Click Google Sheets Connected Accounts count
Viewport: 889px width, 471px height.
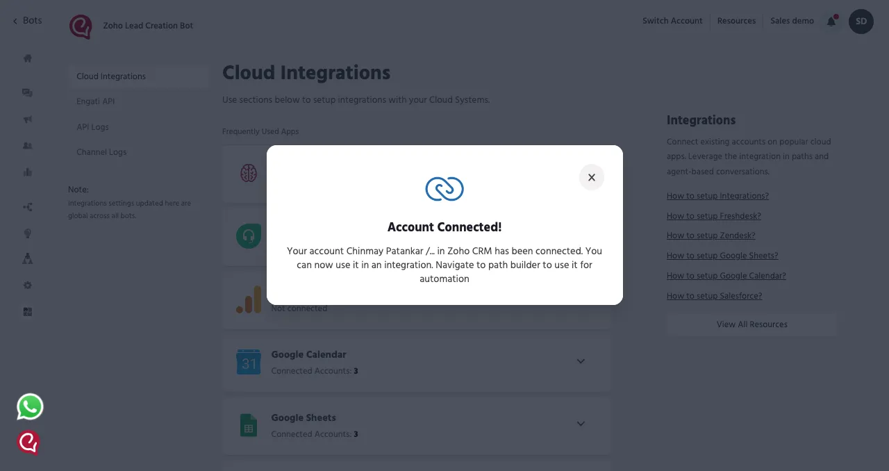coord(315,434)
